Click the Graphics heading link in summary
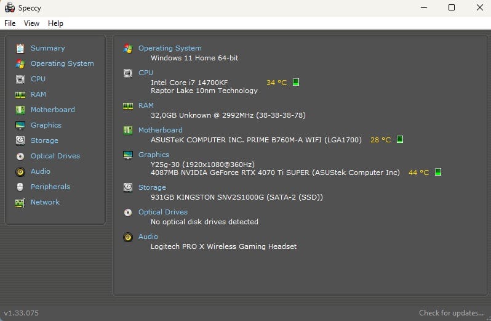Screen dimensions: 491x321 click(x=154, y=155)
